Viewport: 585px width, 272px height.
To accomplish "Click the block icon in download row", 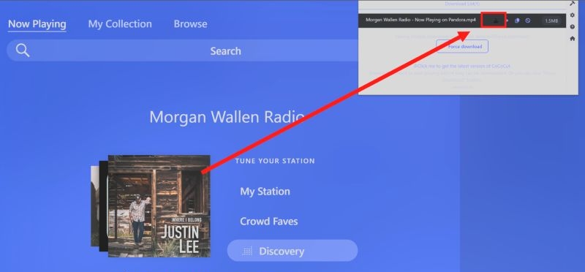I will coord(527,21).
